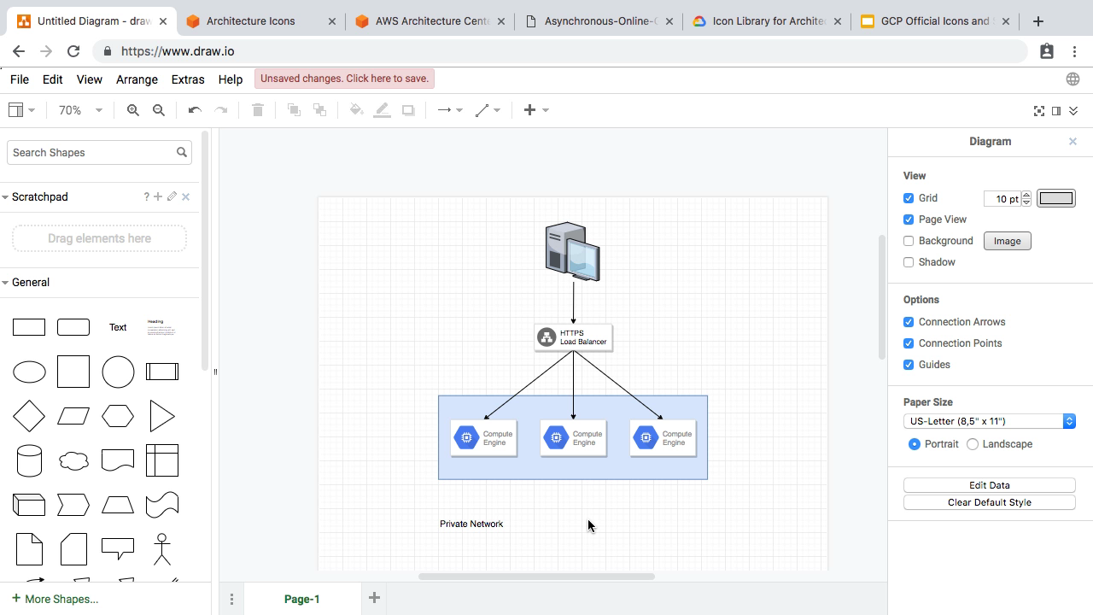Open the Edit menu

coord(52,79)
